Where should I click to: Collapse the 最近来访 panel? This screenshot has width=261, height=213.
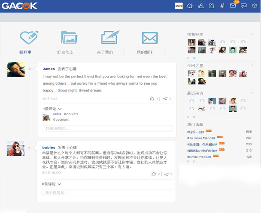252,93
